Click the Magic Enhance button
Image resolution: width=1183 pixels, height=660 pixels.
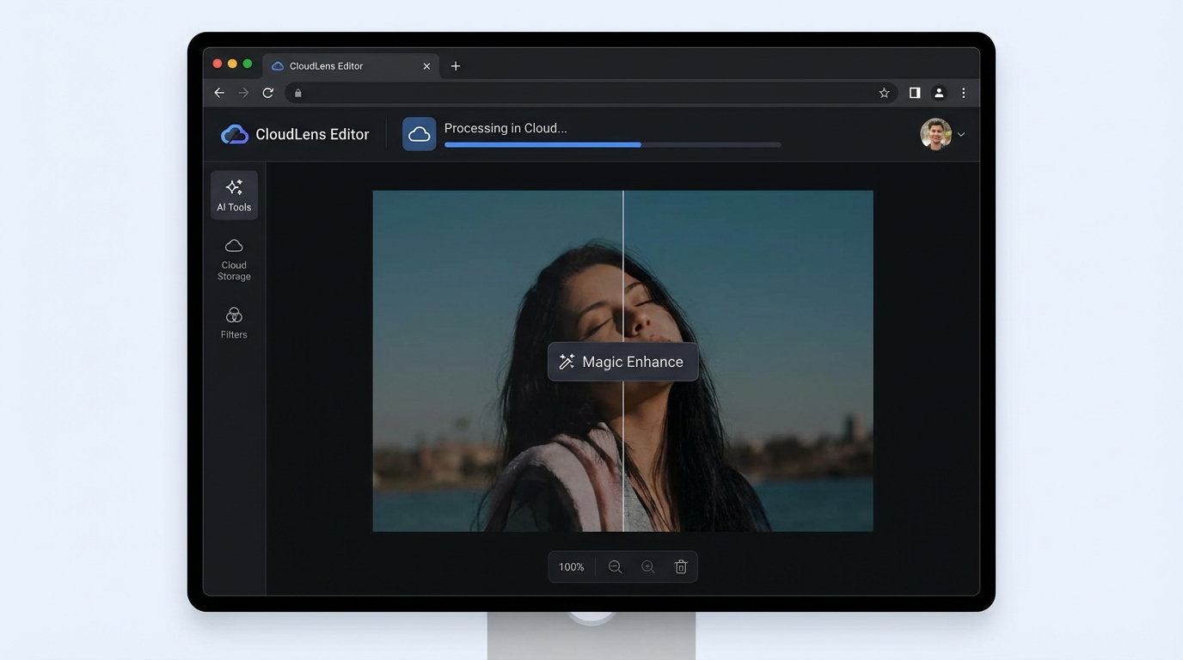click(622, 362)
